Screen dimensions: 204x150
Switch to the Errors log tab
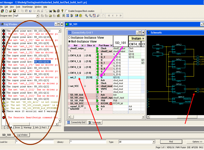click(17, 128)
